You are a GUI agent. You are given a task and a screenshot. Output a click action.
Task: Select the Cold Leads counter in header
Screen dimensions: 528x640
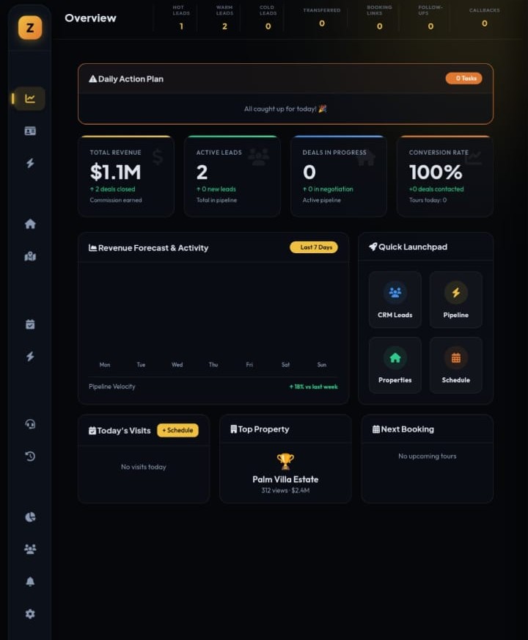[x=268, y=18]
